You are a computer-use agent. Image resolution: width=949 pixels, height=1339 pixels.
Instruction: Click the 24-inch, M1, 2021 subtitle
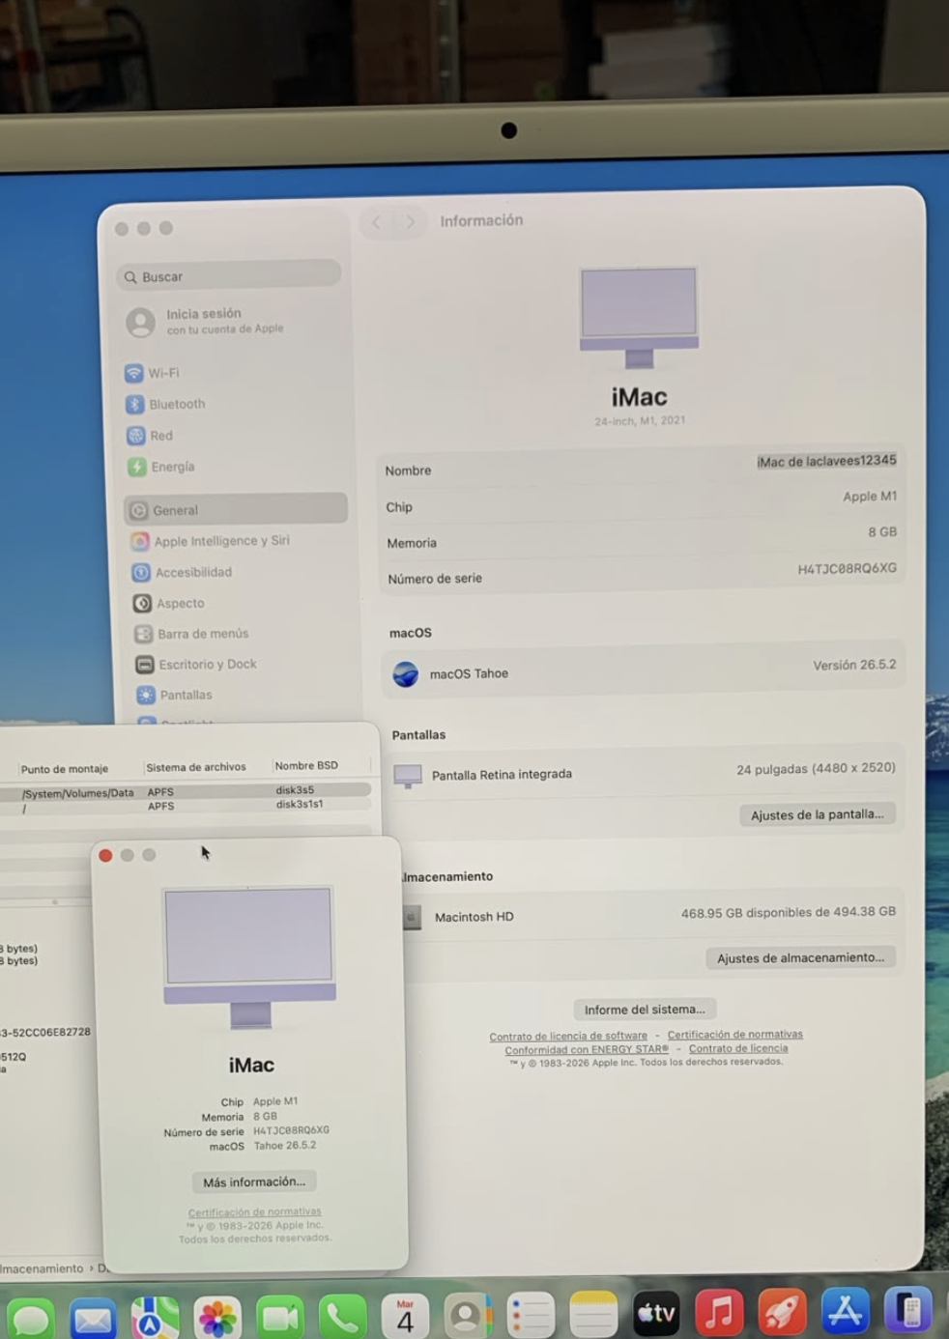point(640,420)
